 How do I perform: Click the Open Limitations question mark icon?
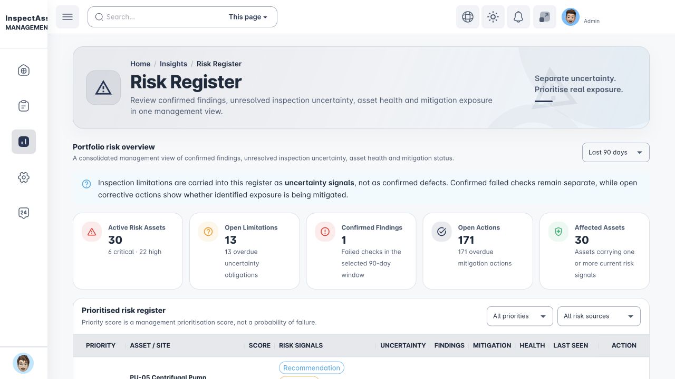(208, 232)
